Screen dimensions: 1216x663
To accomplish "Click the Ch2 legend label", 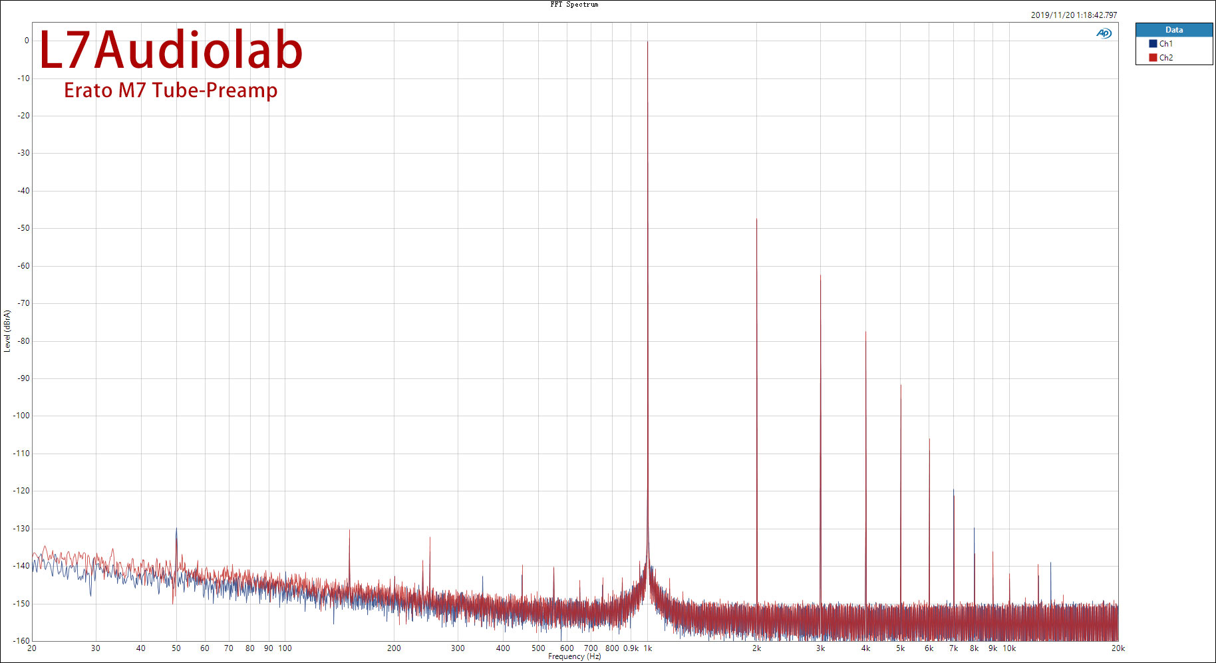I will [1166, 58].
